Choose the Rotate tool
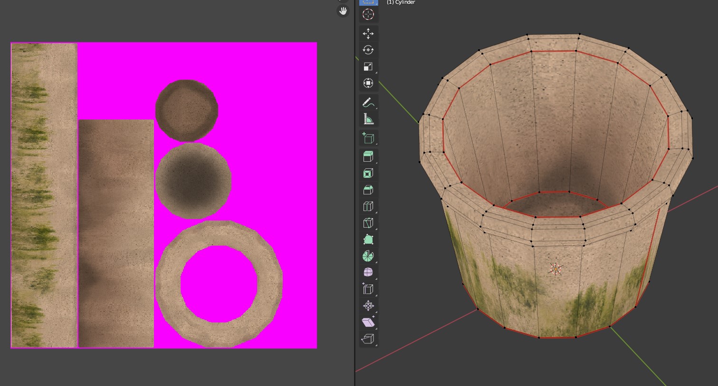This screenshot has width=718, height=386. click(368, 50)
